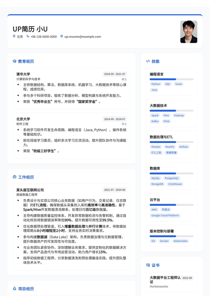Open the 云平台 skills section
This screenshot has width=210, height=296.
click(x=155, y=200)
